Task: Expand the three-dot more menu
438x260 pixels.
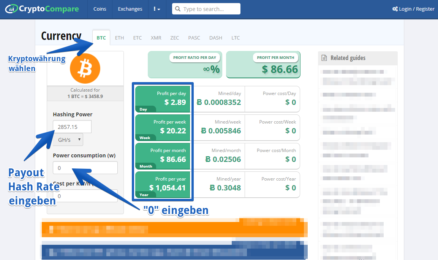Action: click(157, 9)
